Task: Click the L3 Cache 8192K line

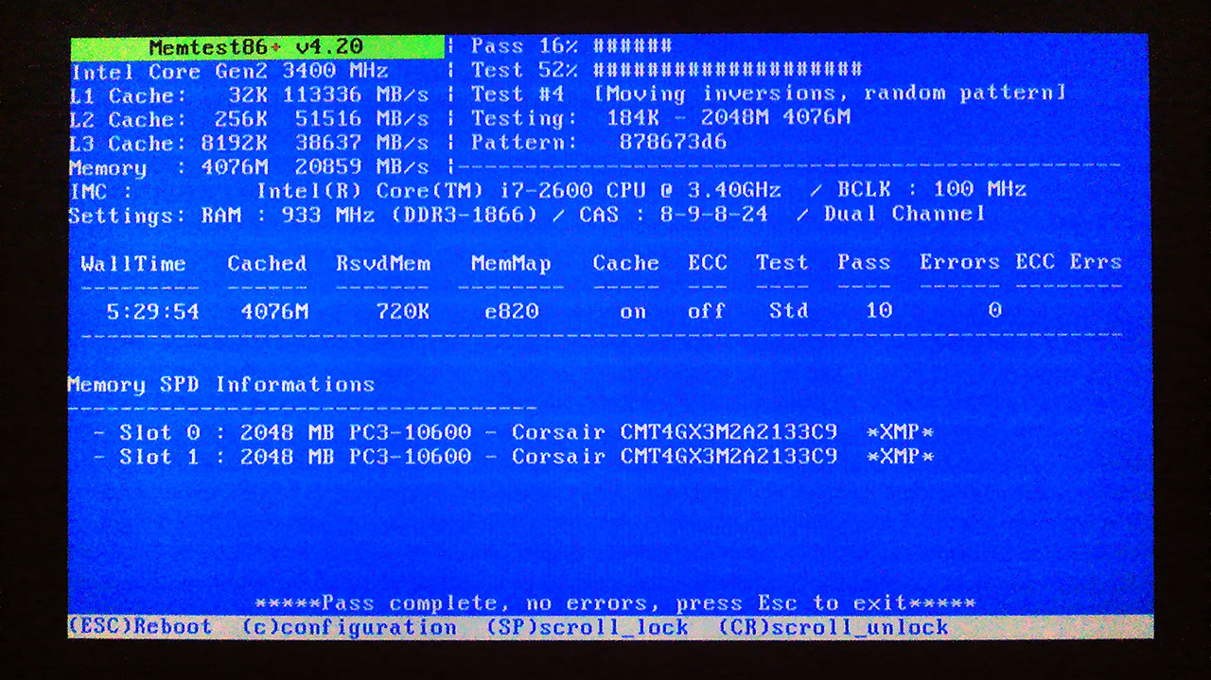Action: pos(250,144)
